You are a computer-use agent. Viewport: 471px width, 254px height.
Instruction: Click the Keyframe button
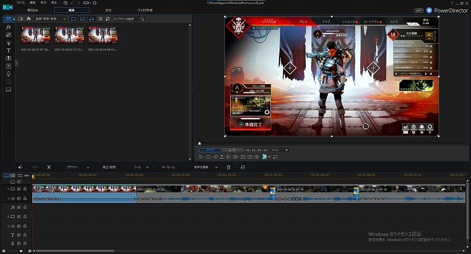click(168, 168)
